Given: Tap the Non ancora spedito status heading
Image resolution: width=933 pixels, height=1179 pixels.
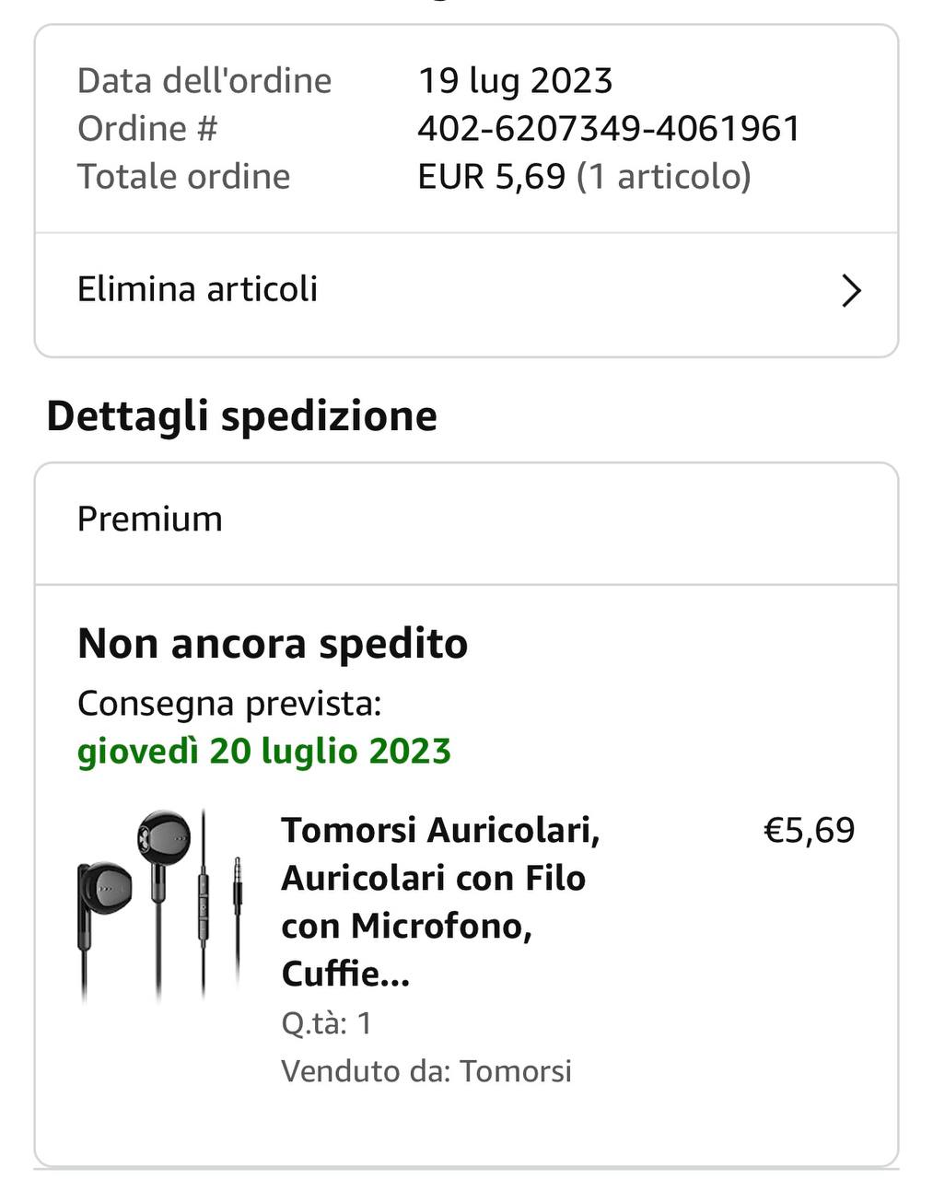Looking at the screenshot, I should [273, 644].
